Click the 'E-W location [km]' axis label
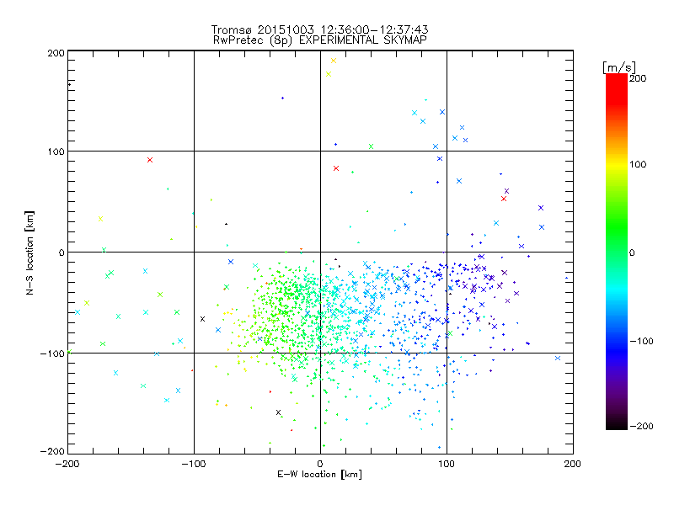Viewport: 674px width, 505px height. [319, 475]
